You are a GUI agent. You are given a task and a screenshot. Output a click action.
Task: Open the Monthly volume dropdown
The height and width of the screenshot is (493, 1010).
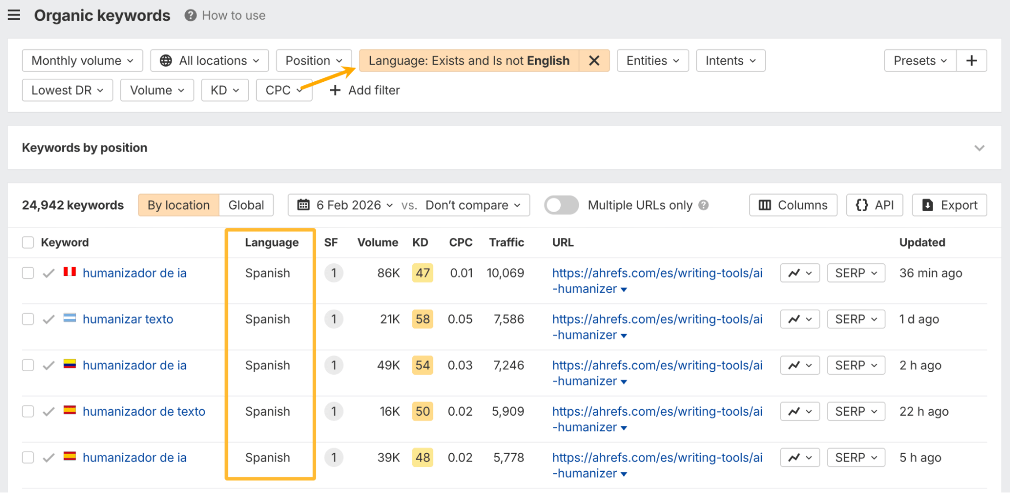82,61
